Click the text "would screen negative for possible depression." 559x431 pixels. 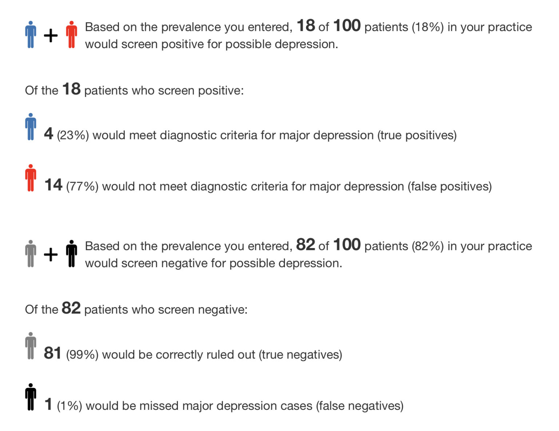coord(214,263)
